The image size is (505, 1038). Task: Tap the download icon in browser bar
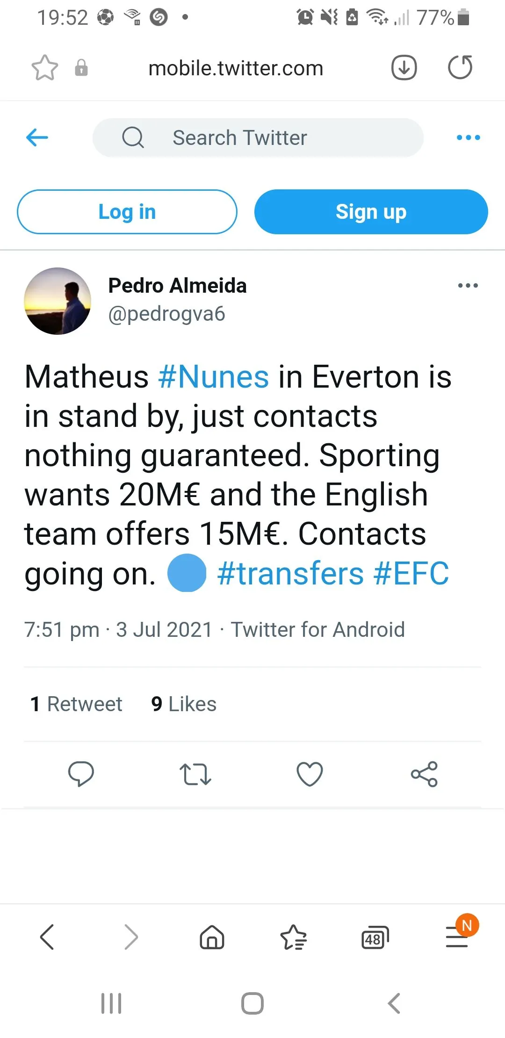404,68
